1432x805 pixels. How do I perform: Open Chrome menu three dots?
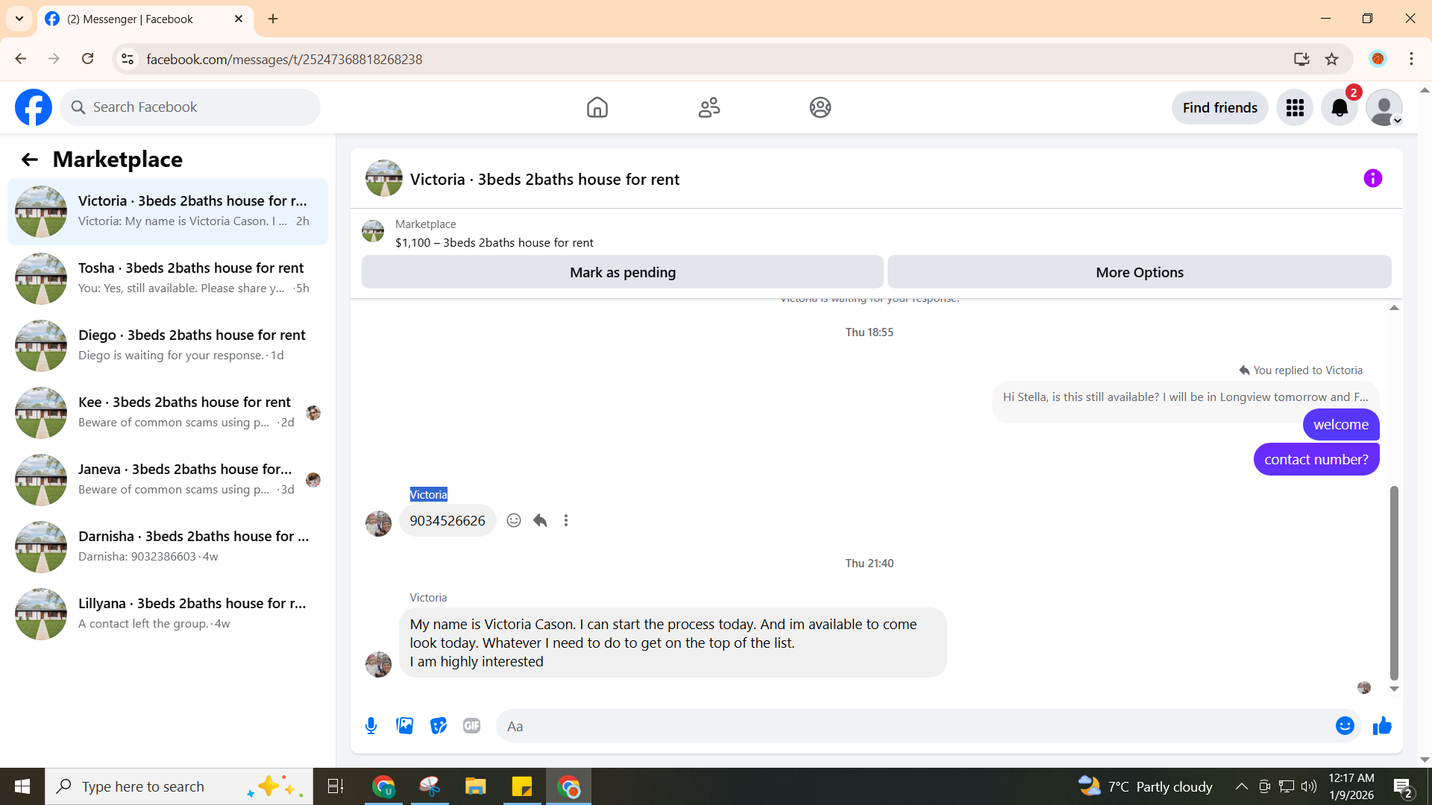coord(1411,59)
